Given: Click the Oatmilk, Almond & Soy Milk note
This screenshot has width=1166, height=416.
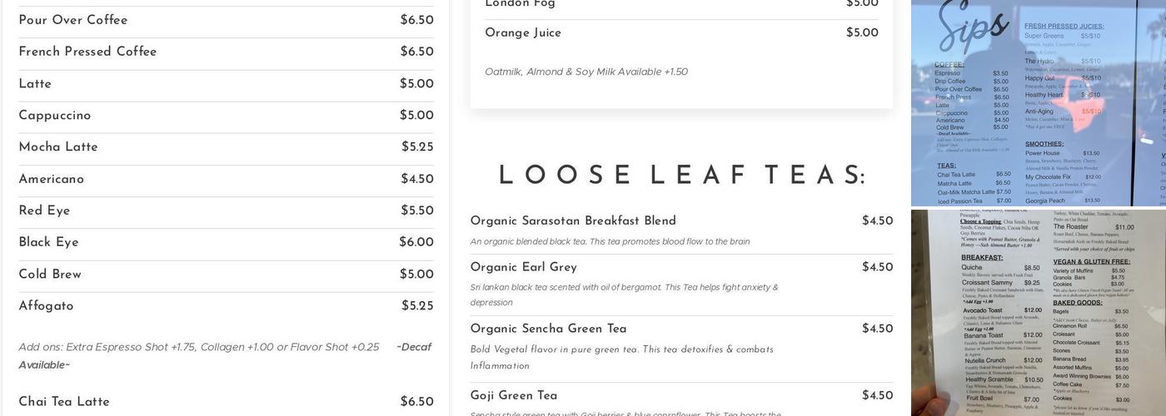Looking at the screenshot, I should click(586, 72).
